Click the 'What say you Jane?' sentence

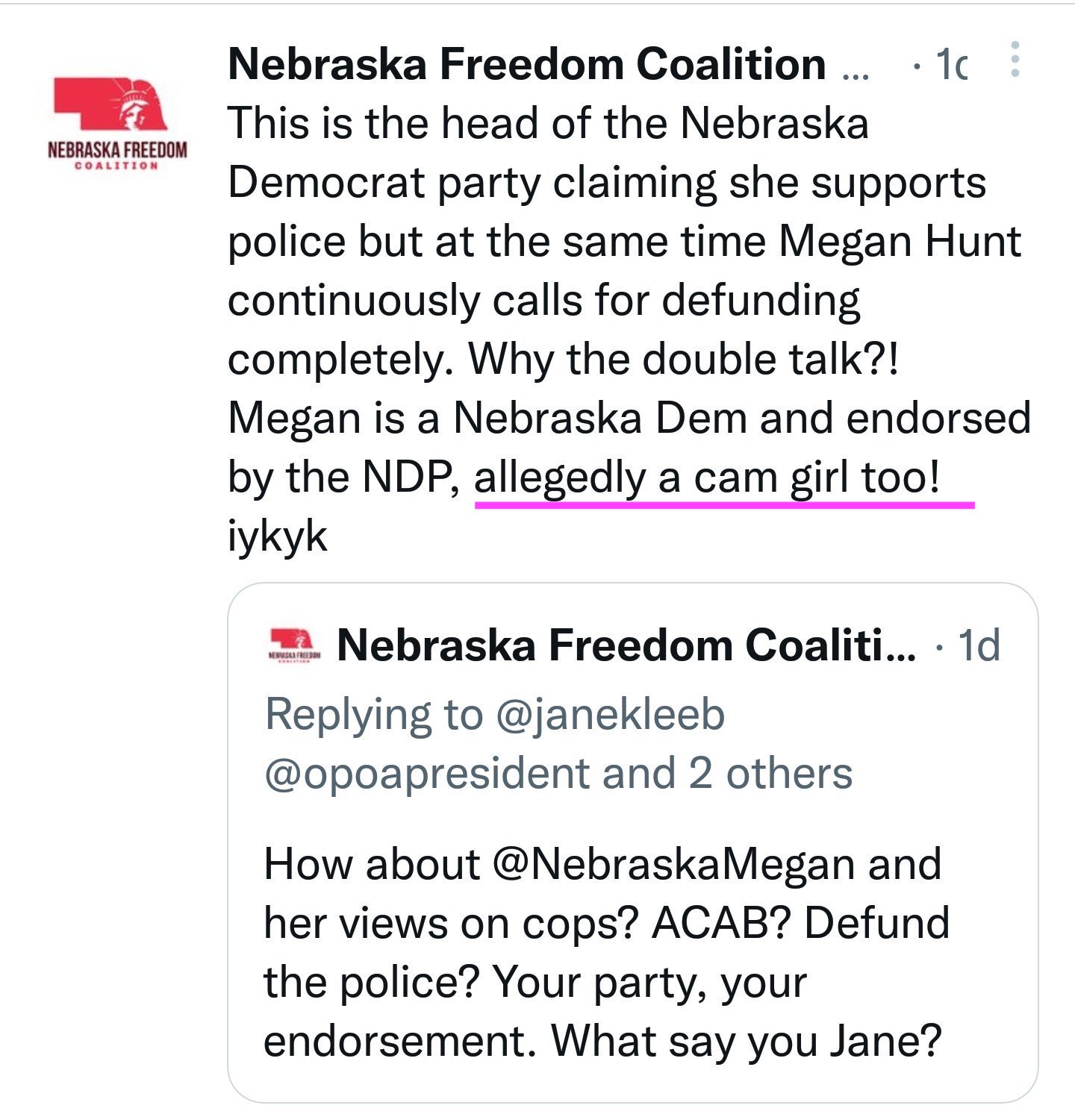coord(747,1041)
